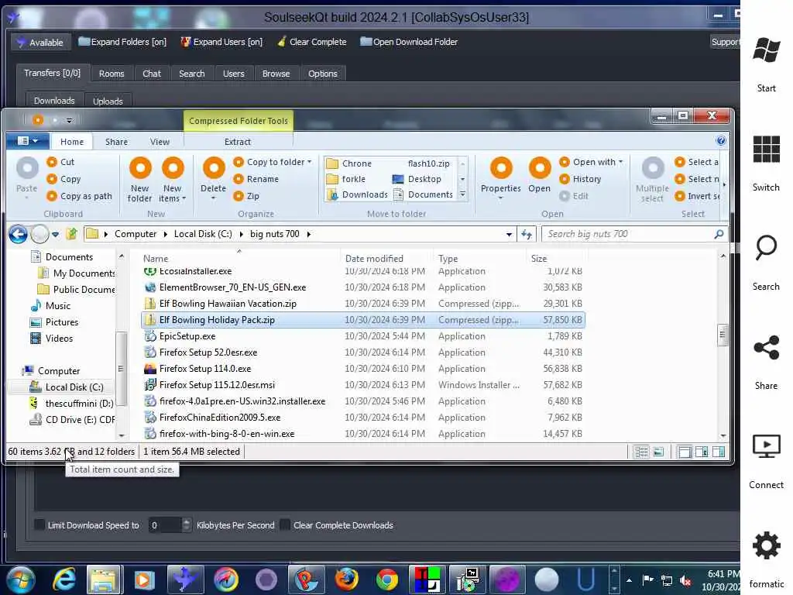Image resolution: width=793 pixels, height=595 pixels.
Task: Click Multiple select in the ribbon
Action: point(652,180)
